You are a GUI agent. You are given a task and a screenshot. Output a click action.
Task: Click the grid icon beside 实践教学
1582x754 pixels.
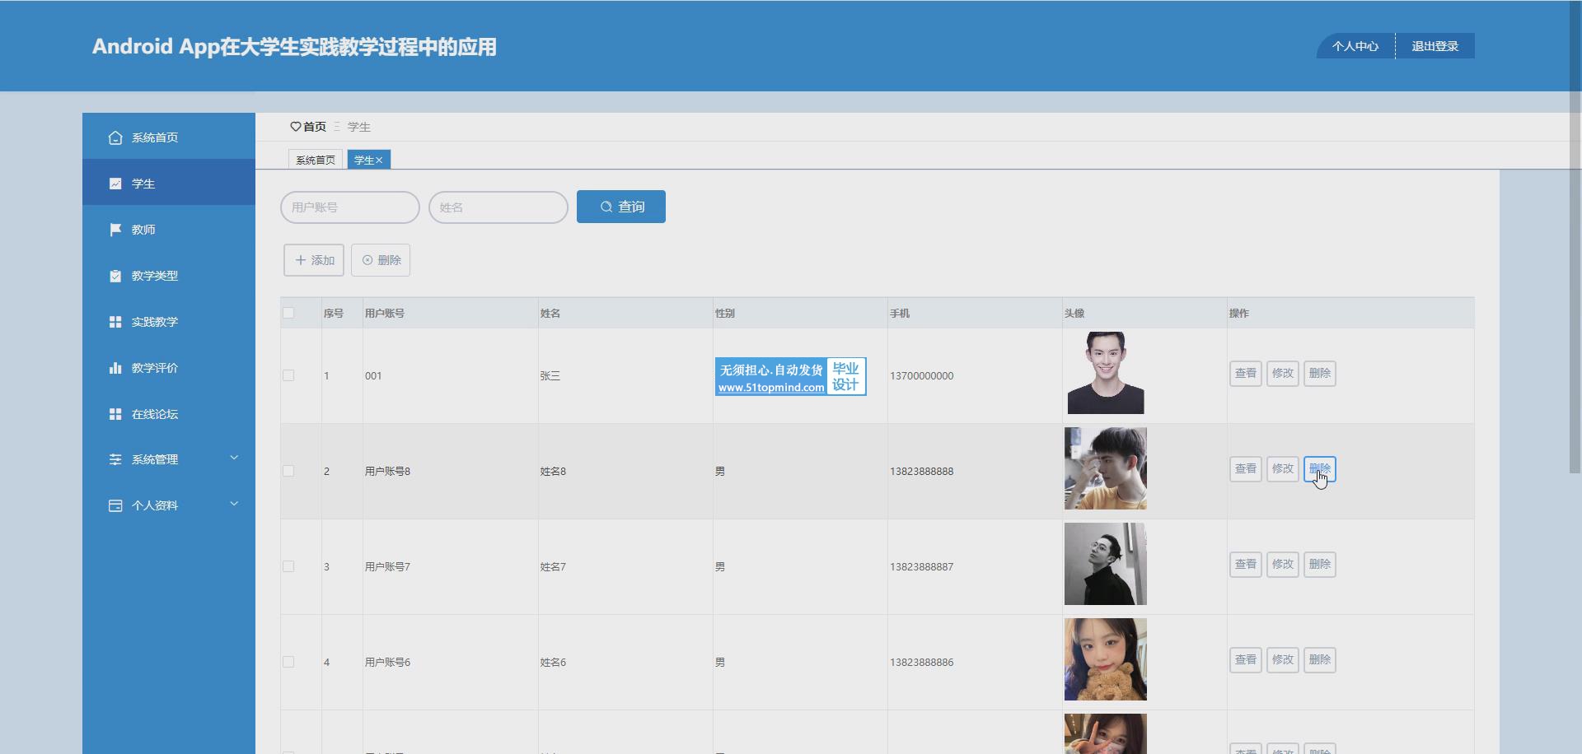115,322
